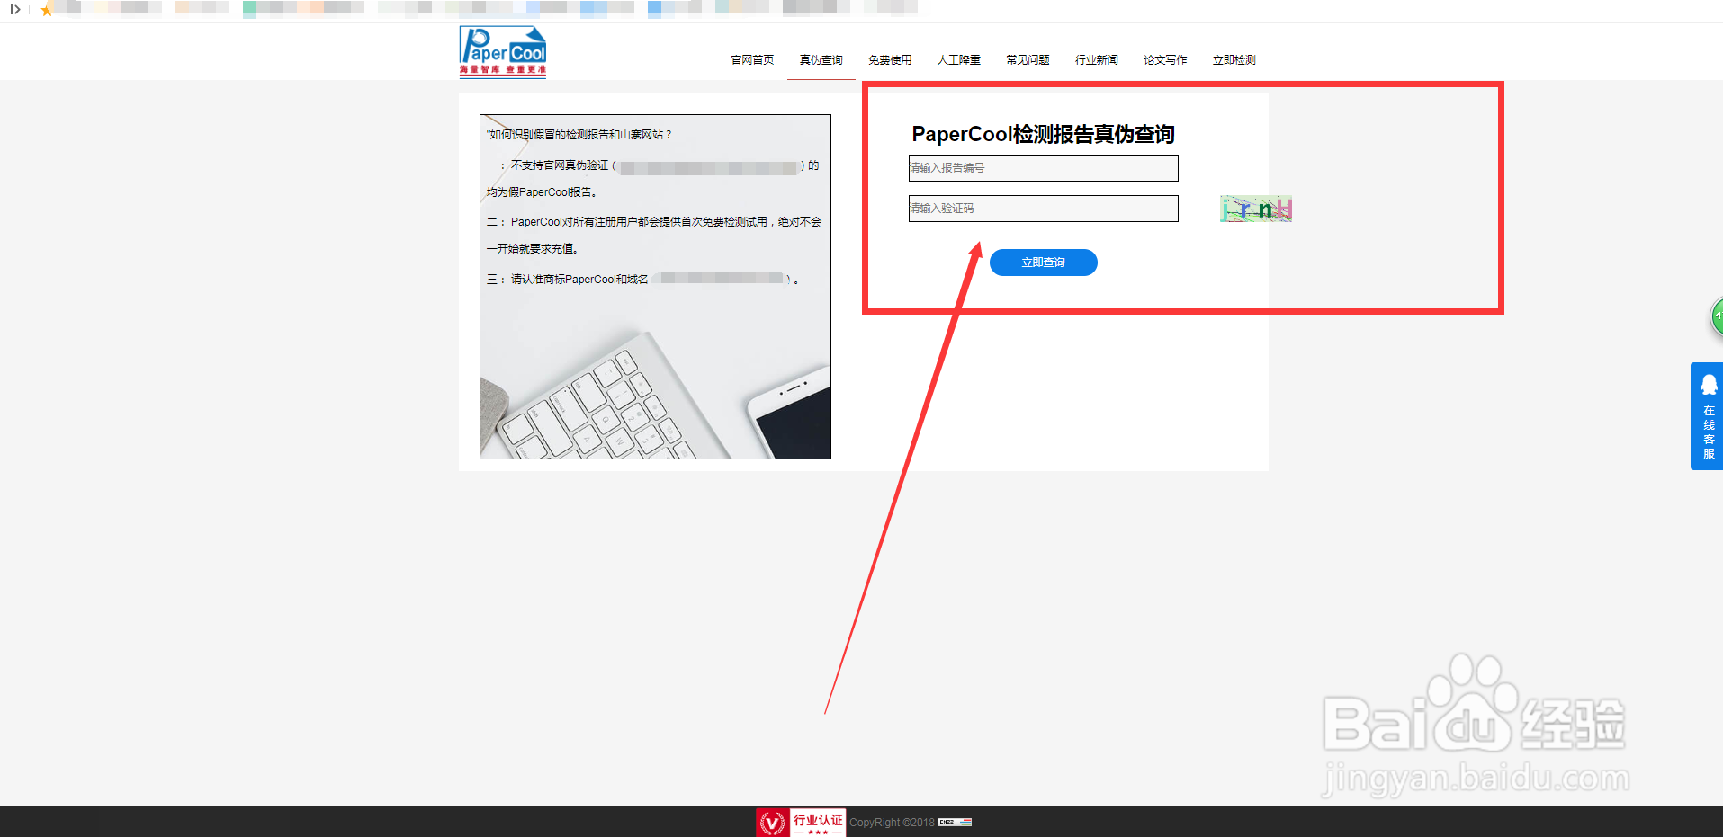The height and width of the screenshot is (837, 1723).
Task: Open the 真伪查询 tab
Action: (820, 59)
